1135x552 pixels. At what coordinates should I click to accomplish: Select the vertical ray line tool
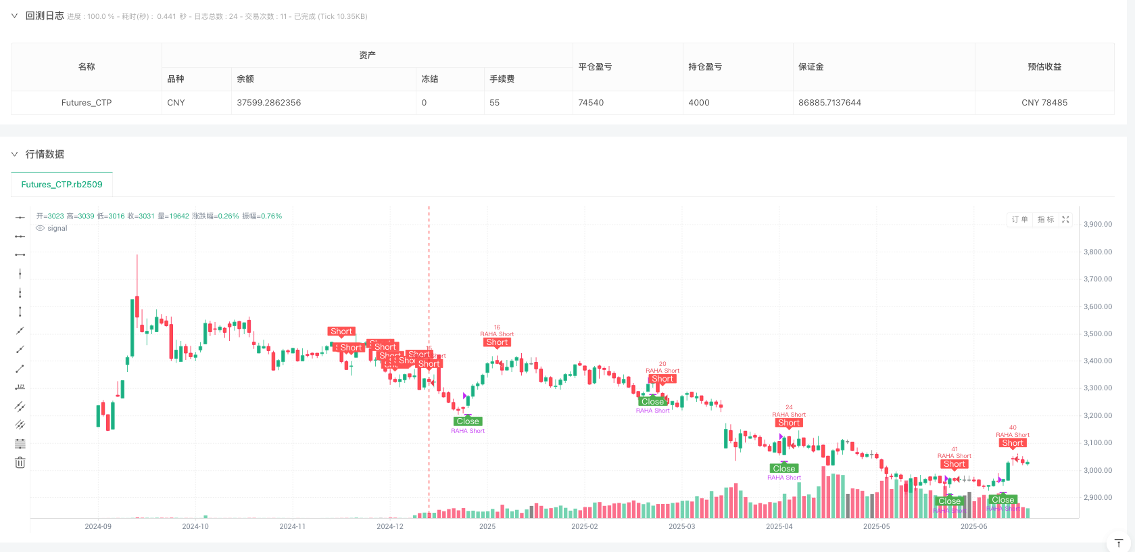20,293
